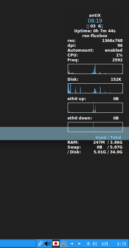Viewport: 129px width, 248px height.
Task: Click the Used / Total header
Action: pyautogui.click(x=108, y=138)
